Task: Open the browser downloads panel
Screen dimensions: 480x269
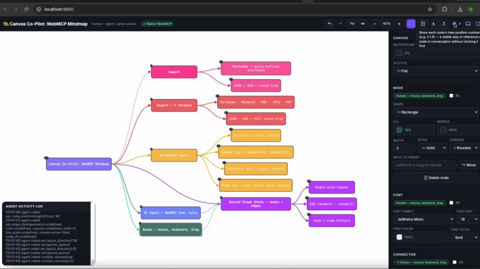Action: [x=460, y=9]
